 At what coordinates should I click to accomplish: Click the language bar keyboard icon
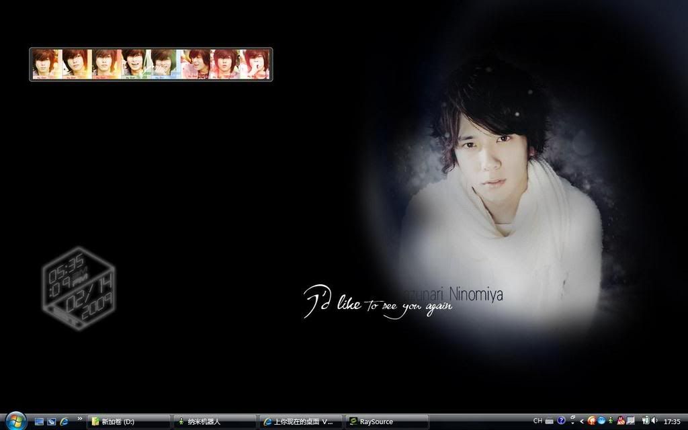[x=550, y=421]
